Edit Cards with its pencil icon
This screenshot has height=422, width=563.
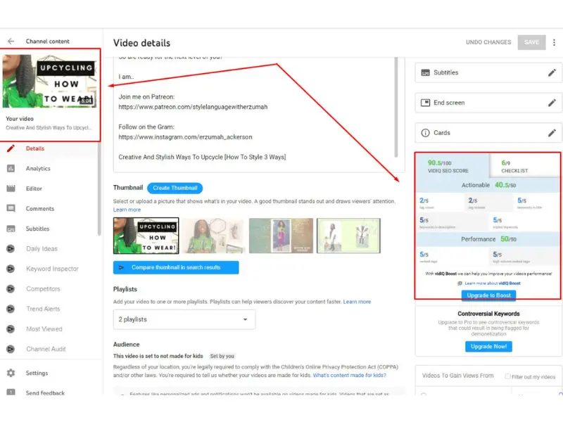point(552,133)
